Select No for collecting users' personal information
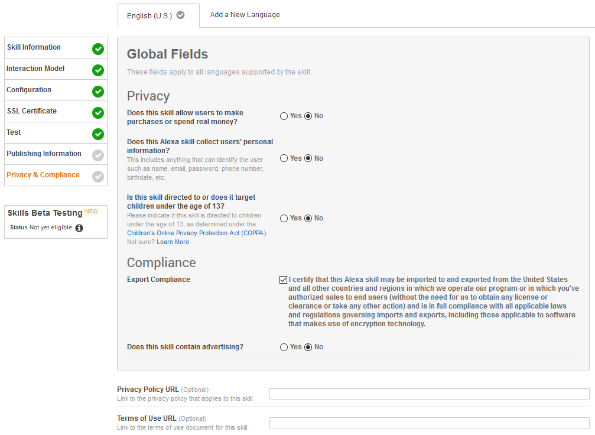The height and width of the screenshot is (435, 595). point(308,158)
